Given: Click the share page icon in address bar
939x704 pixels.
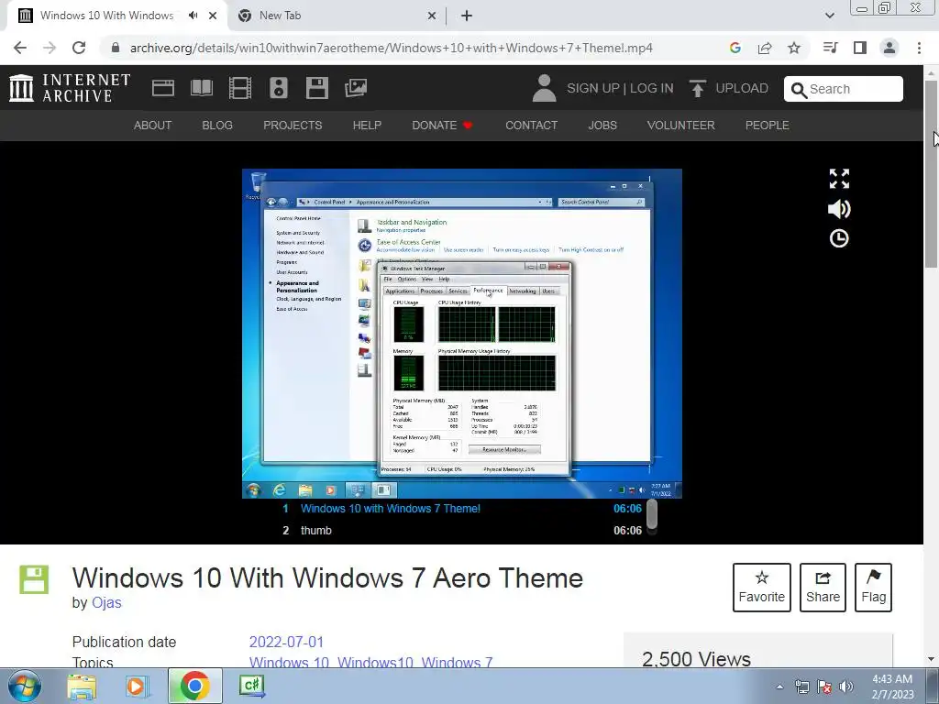Looking at the screenshot, I should click(x=765, y=48).
